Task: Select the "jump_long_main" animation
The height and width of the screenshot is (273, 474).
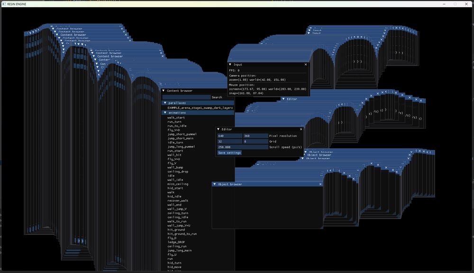Action: (180, 250)
